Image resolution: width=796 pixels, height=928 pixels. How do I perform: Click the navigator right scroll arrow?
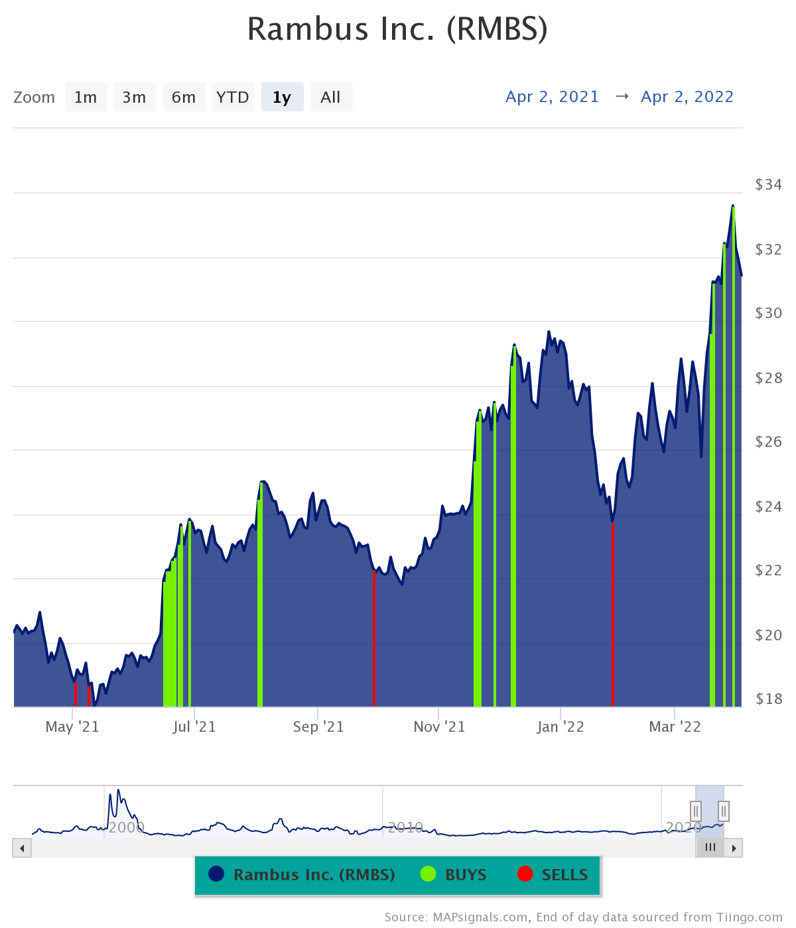pos(734,848)
